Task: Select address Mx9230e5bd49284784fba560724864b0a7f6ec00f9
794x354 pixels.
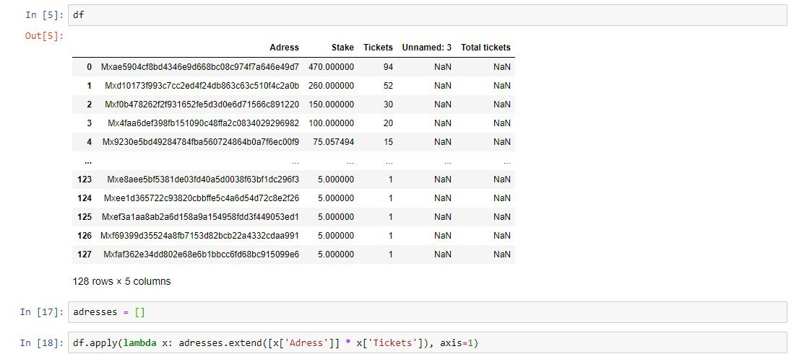Action: 201,142
